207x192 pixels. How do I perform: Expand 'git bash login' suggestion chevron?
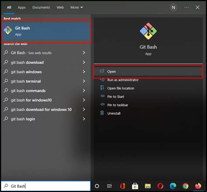click(84, 119)
